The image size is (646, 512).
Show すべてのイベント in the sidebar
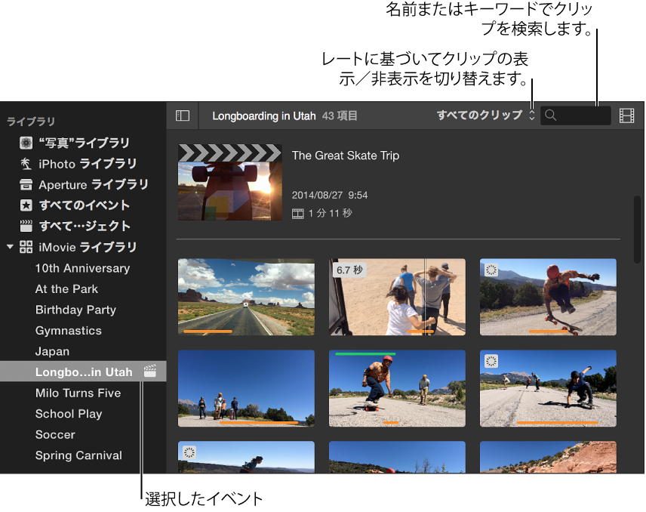click(x=83, y=205)
